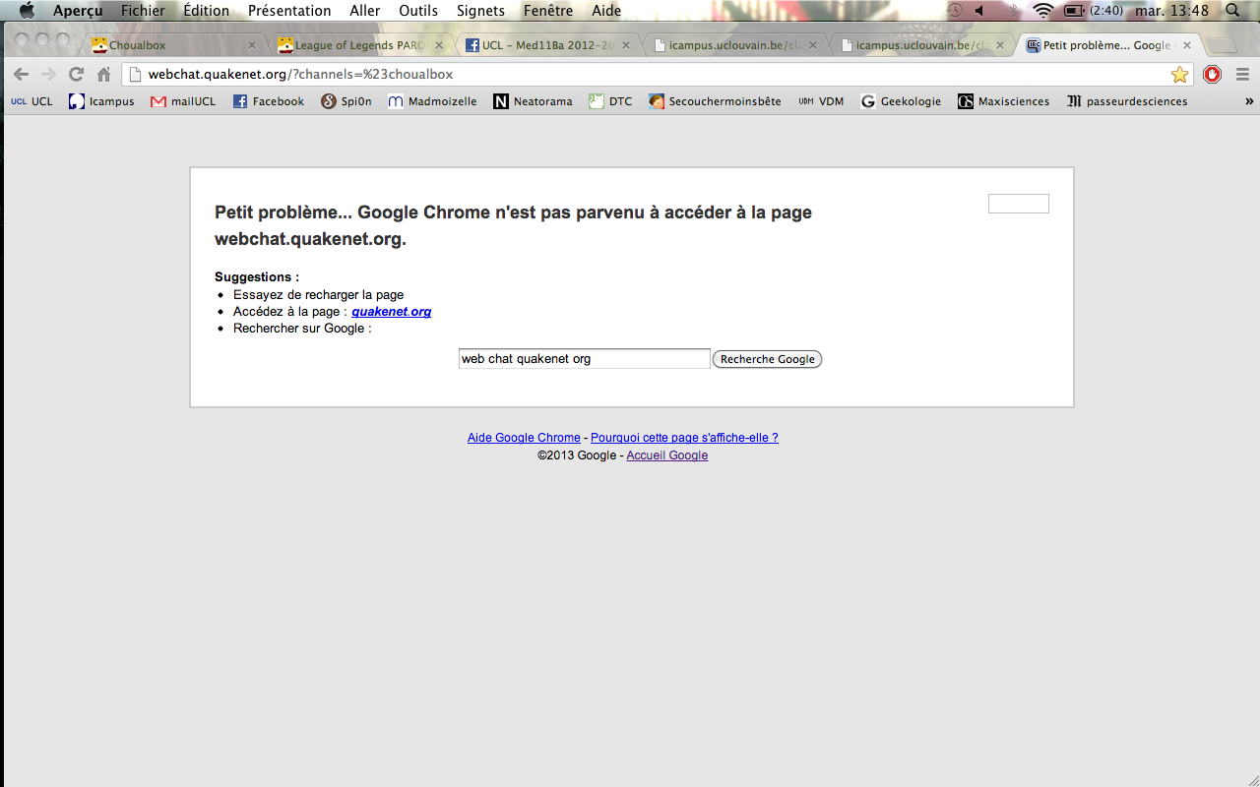Screen dimensions: 1260x787
Task: Open the passeurdesciences bookmark
Action: click(x=1127, y=101)
